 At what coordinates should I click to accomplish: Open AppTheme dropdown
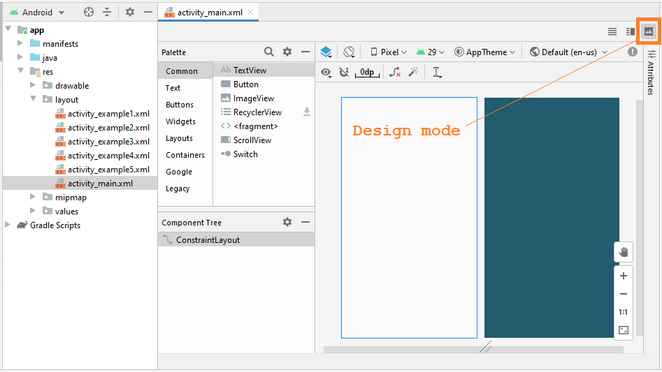click(484, 52)
